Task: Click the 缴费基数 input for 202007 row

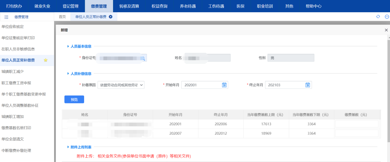Action: coord(356,133)
